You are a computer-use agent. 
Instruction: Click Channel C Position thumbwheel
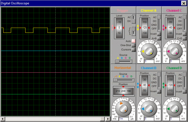coord(170,28)
